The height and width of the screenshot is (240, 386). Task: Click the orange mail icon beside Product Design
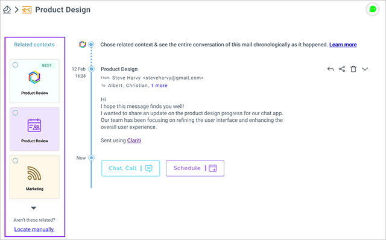point(27,10)
